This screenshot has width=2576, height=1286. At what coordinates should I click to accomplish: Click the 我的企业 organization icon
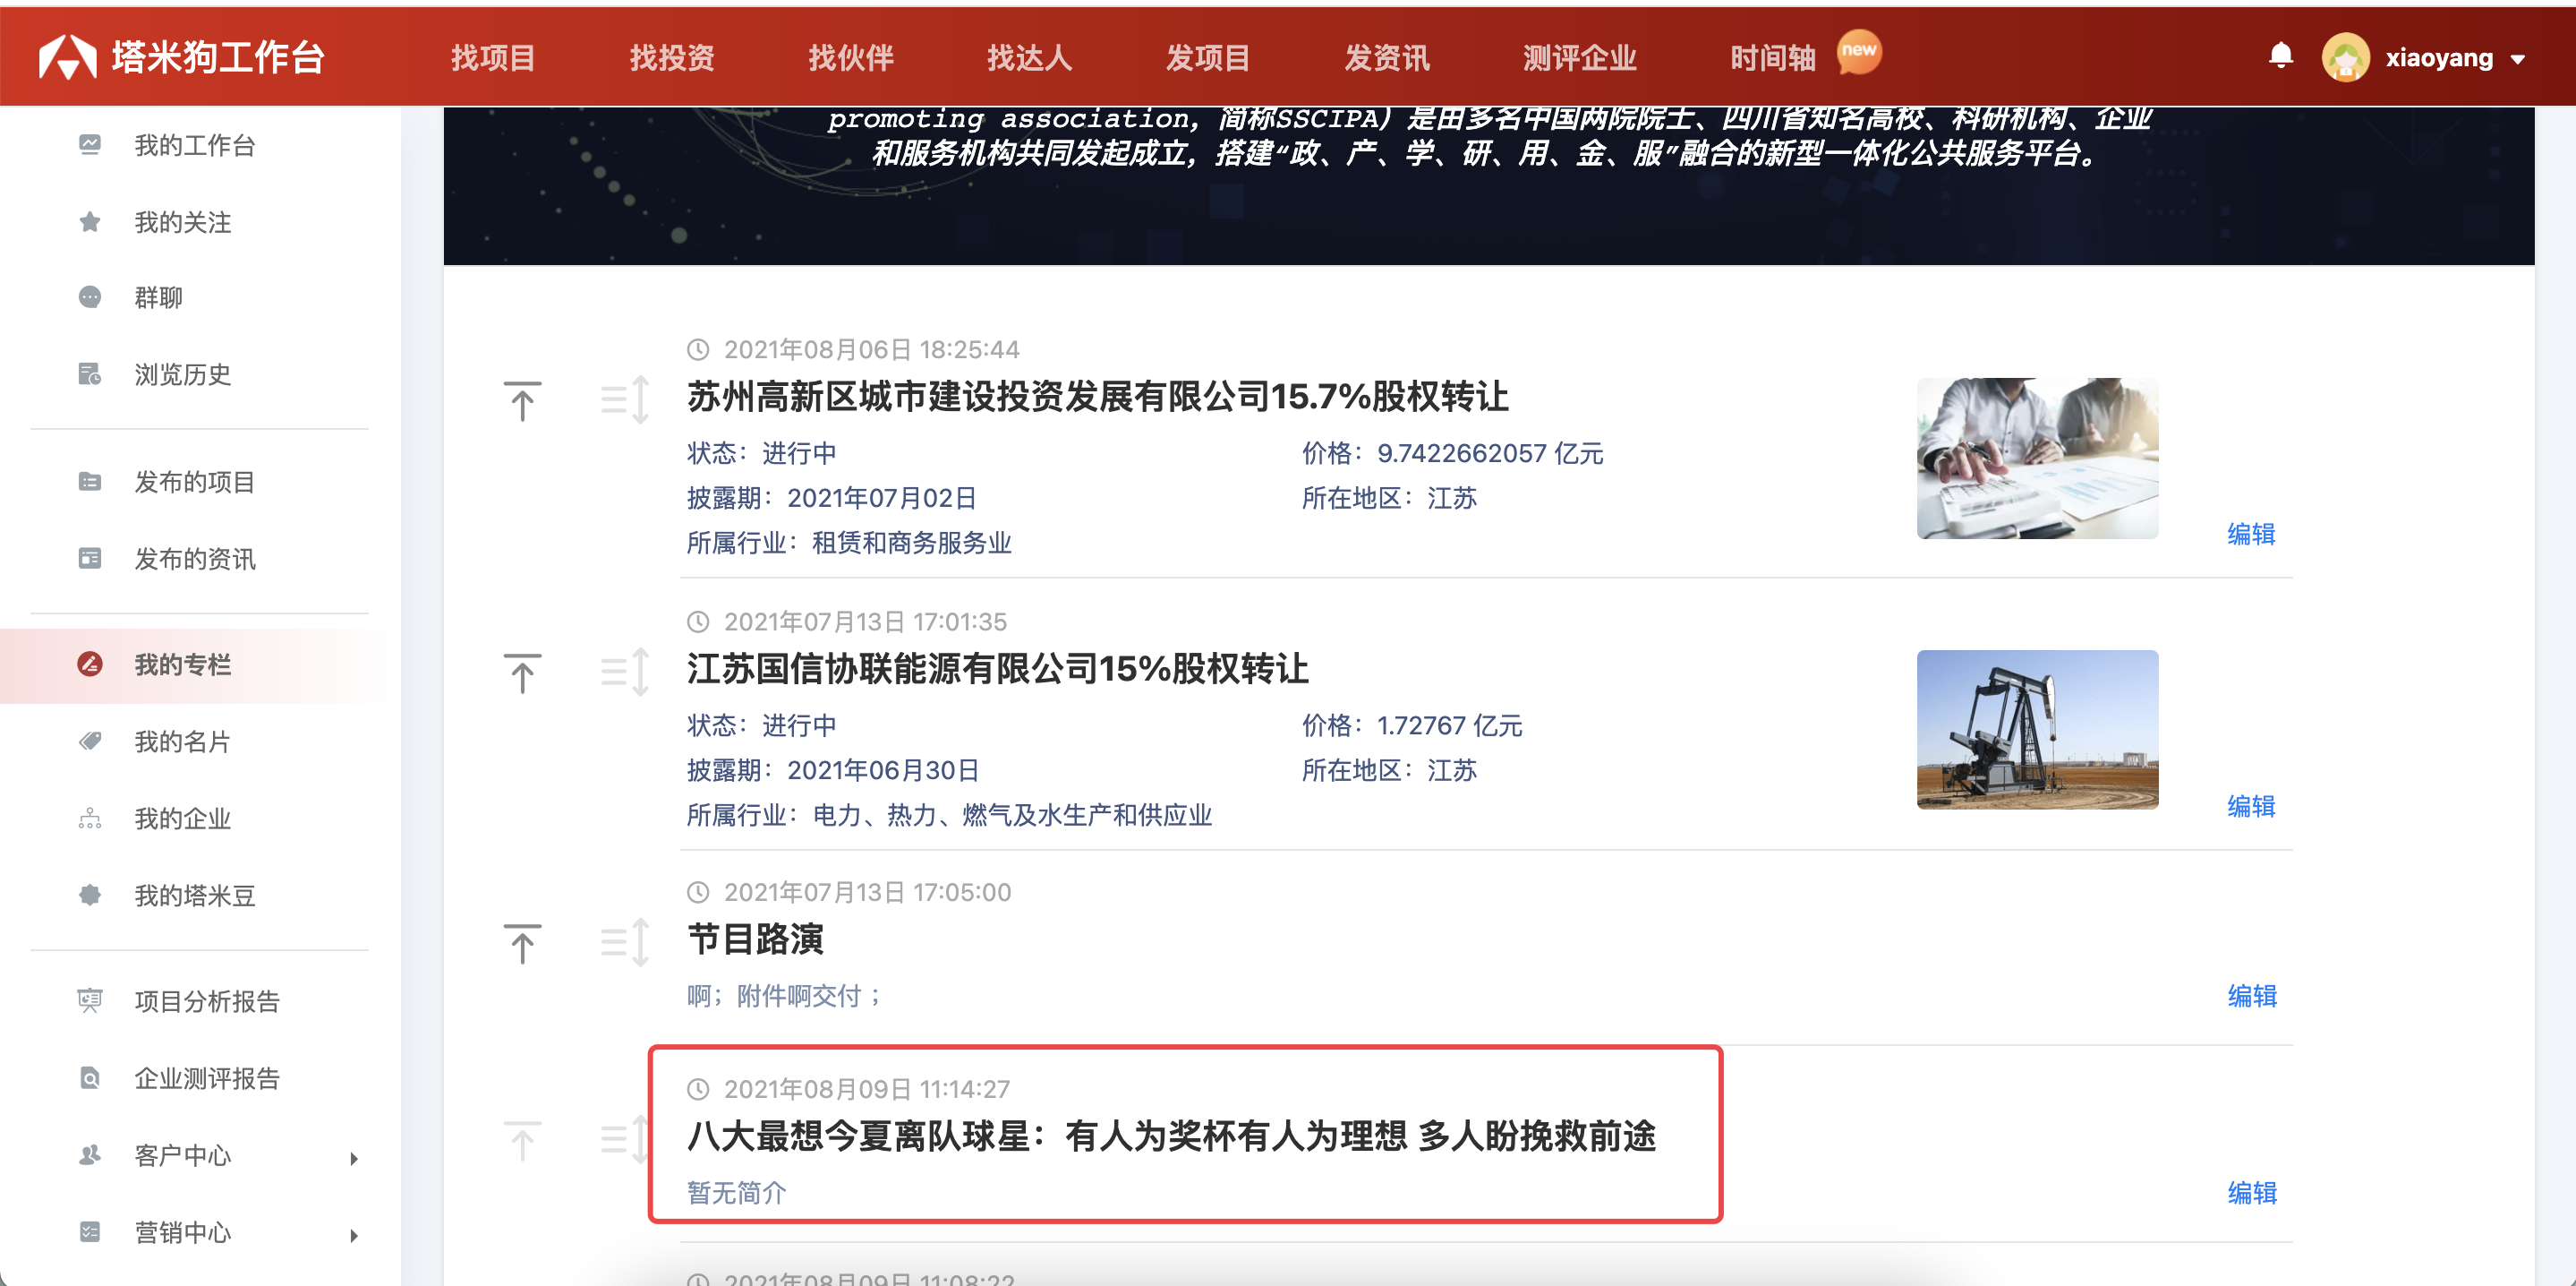coord(90,819)
